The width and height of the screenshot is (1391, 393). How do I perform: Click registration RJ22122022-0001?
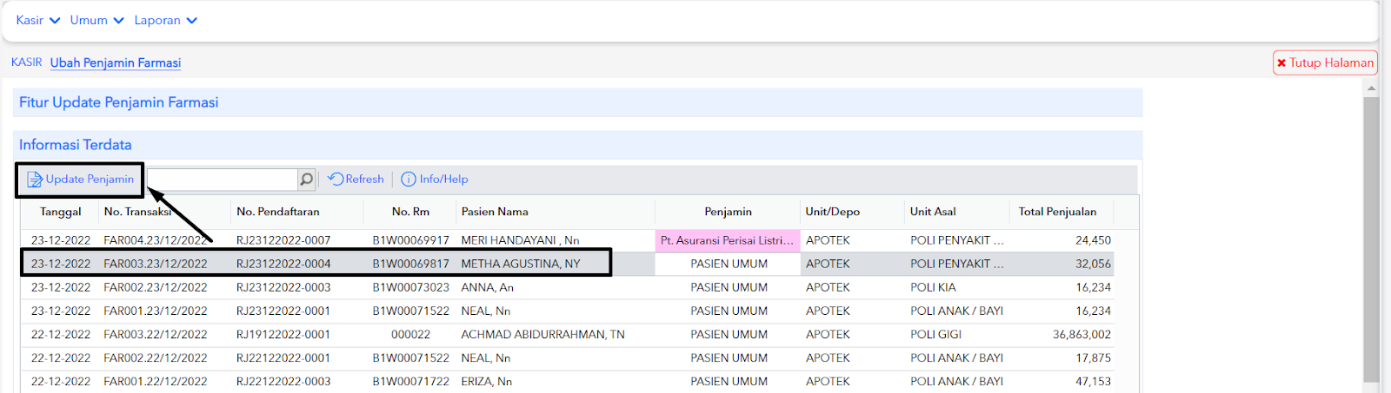click(x=283, y=357)
